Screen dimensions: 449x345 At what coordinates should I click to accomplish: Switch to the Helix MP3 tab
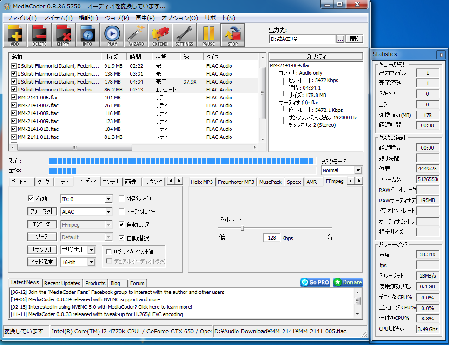(202, 182)
